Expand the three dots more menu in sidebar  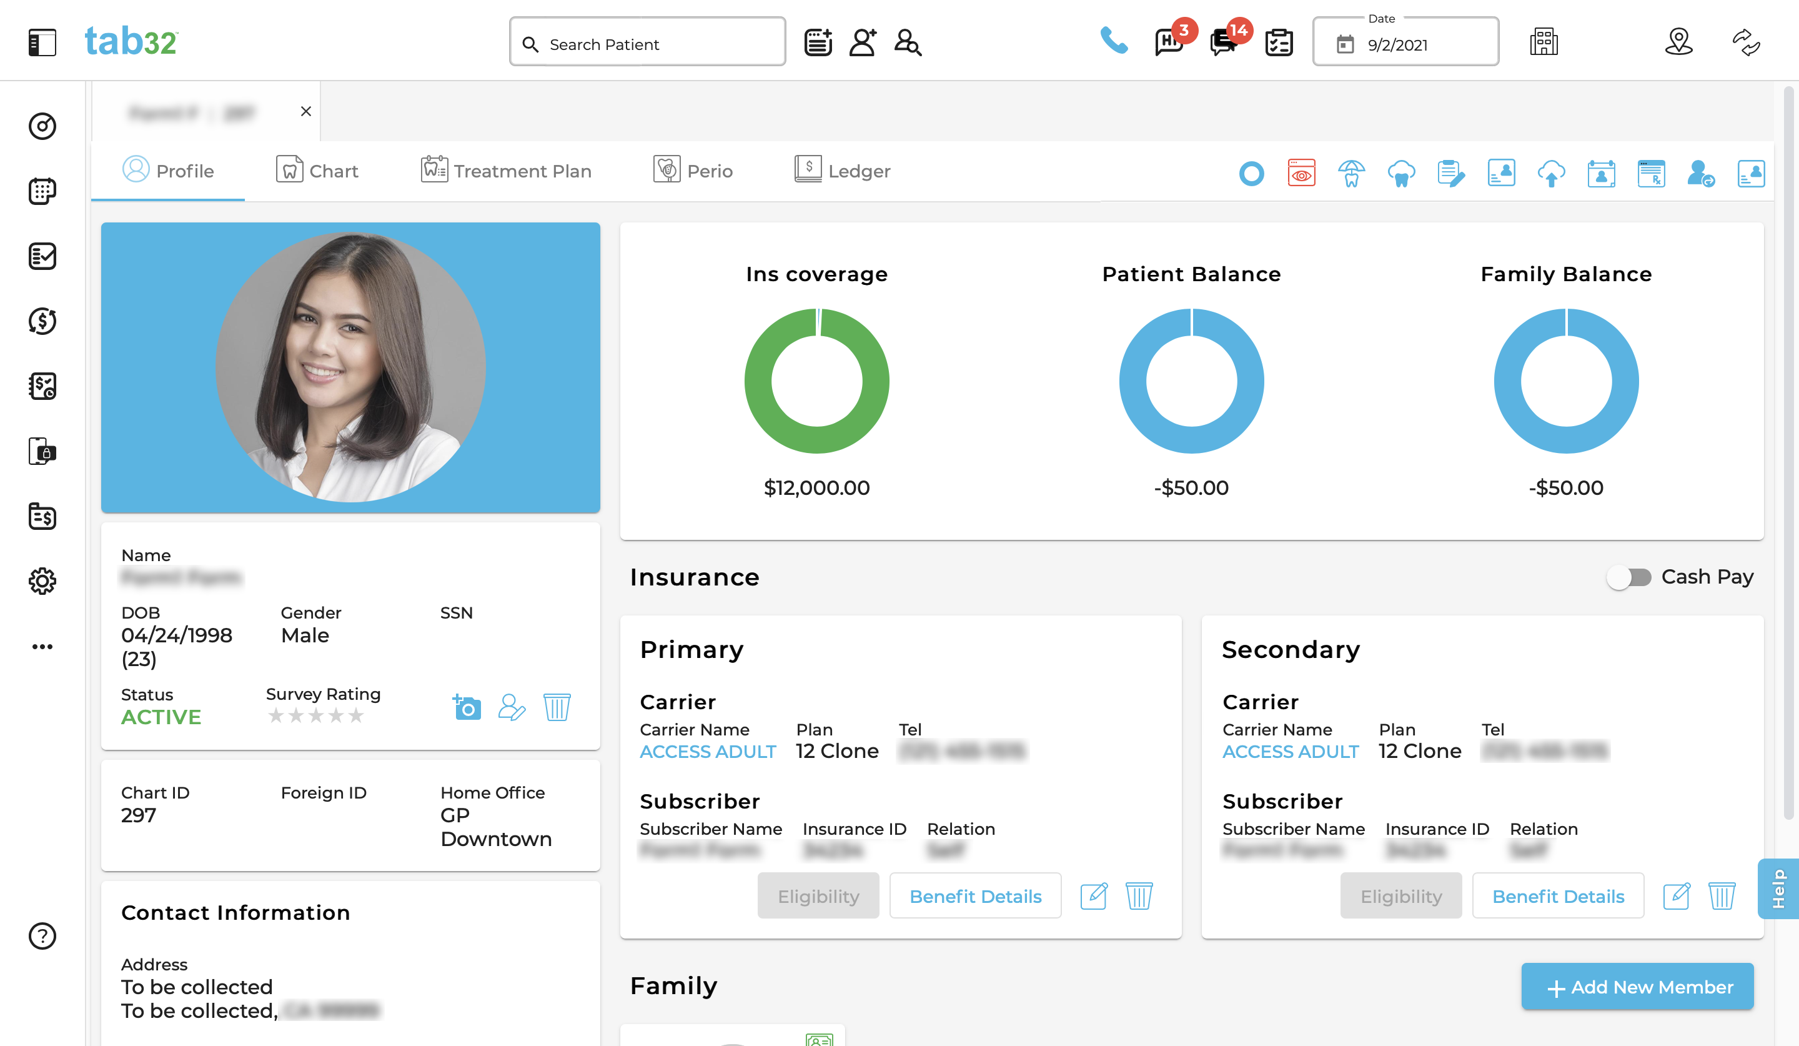pos(42,647)
